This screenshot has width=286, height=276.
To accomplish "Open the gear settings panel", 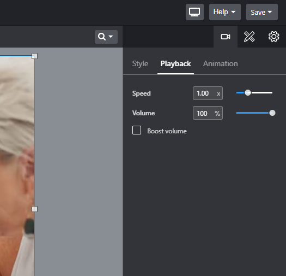I will click(273, 37).
